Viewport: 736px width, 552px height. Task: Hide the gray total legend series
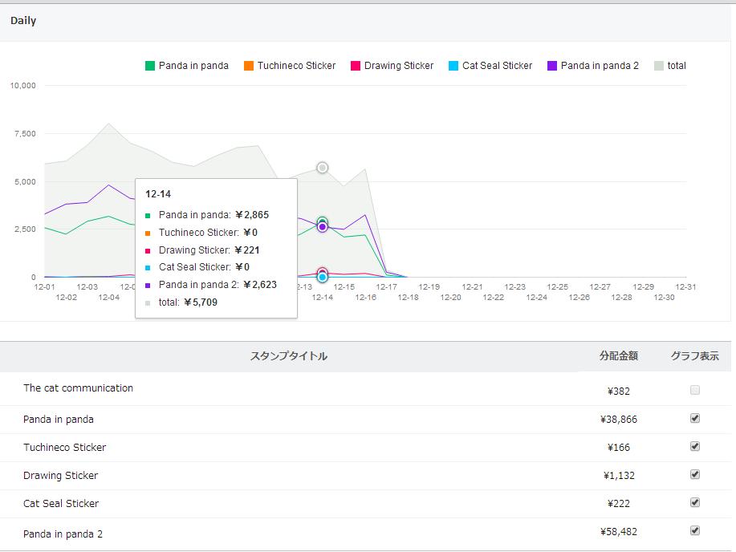[659, 66]
